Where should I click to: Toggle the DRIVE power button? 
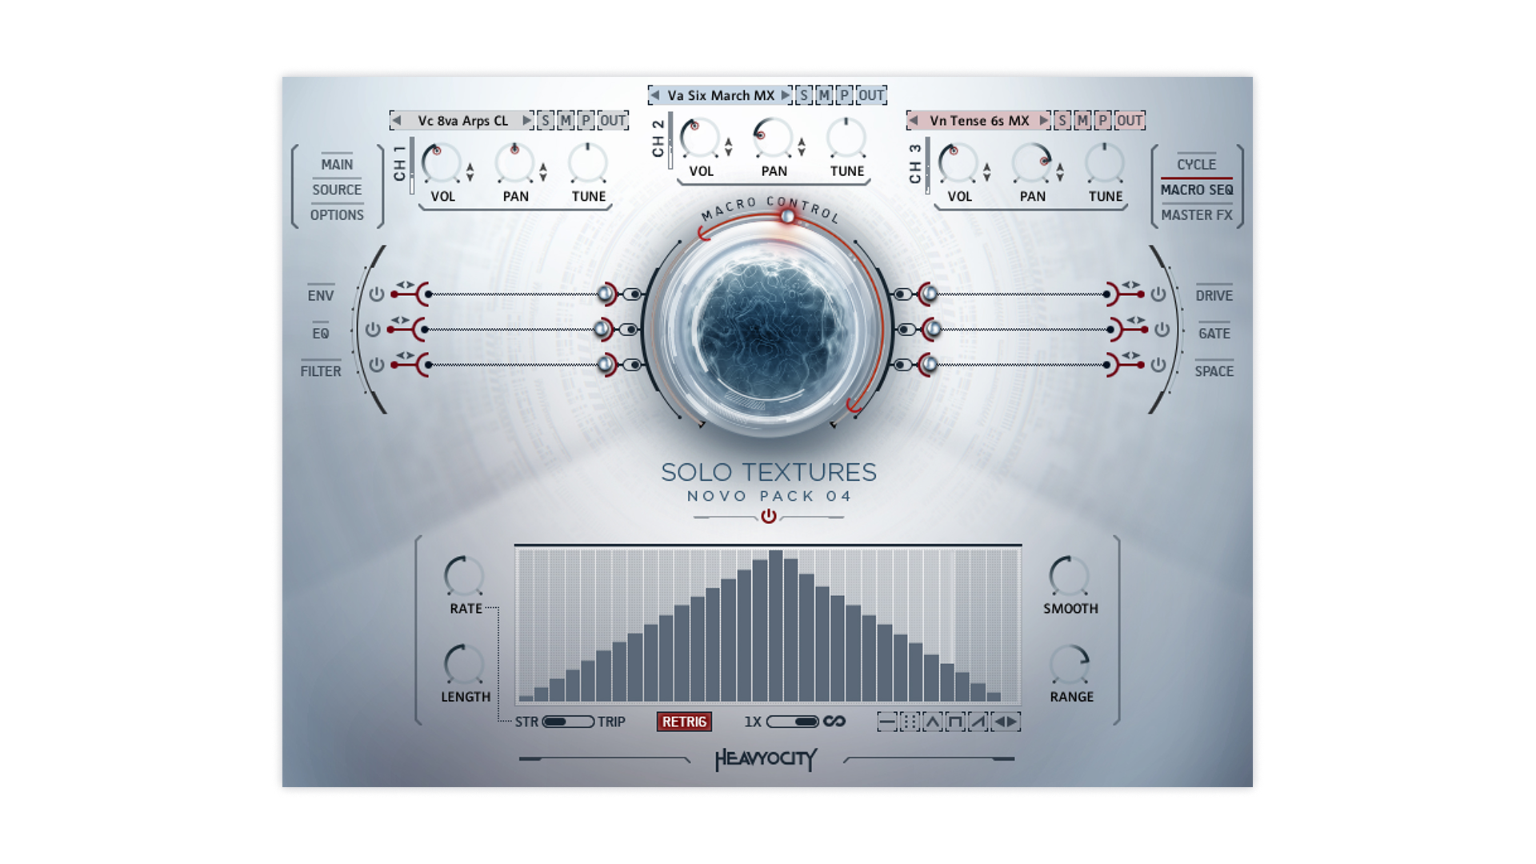click(1158, 294)
